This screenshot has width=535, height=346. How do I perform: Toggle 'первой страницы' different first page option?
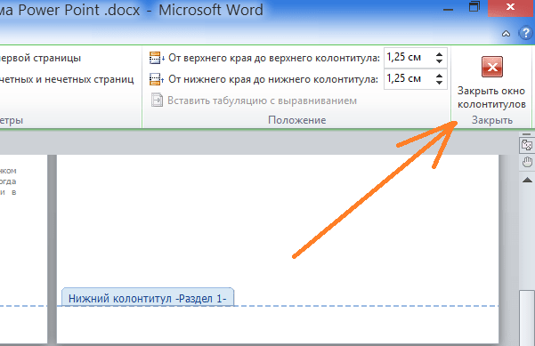40,58
